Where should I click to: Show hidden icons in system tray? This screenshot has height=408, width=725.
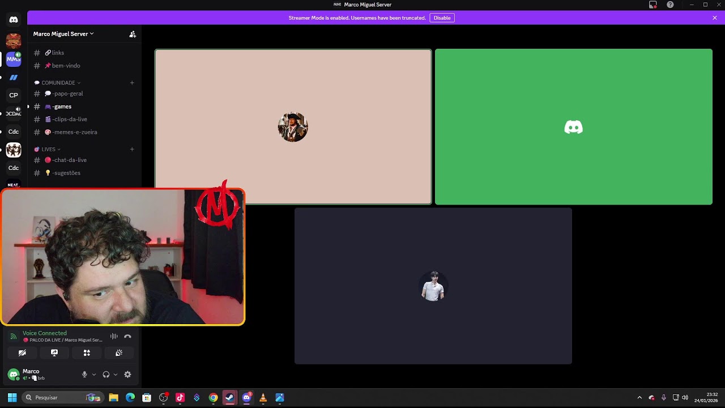(x=639, y=398)
